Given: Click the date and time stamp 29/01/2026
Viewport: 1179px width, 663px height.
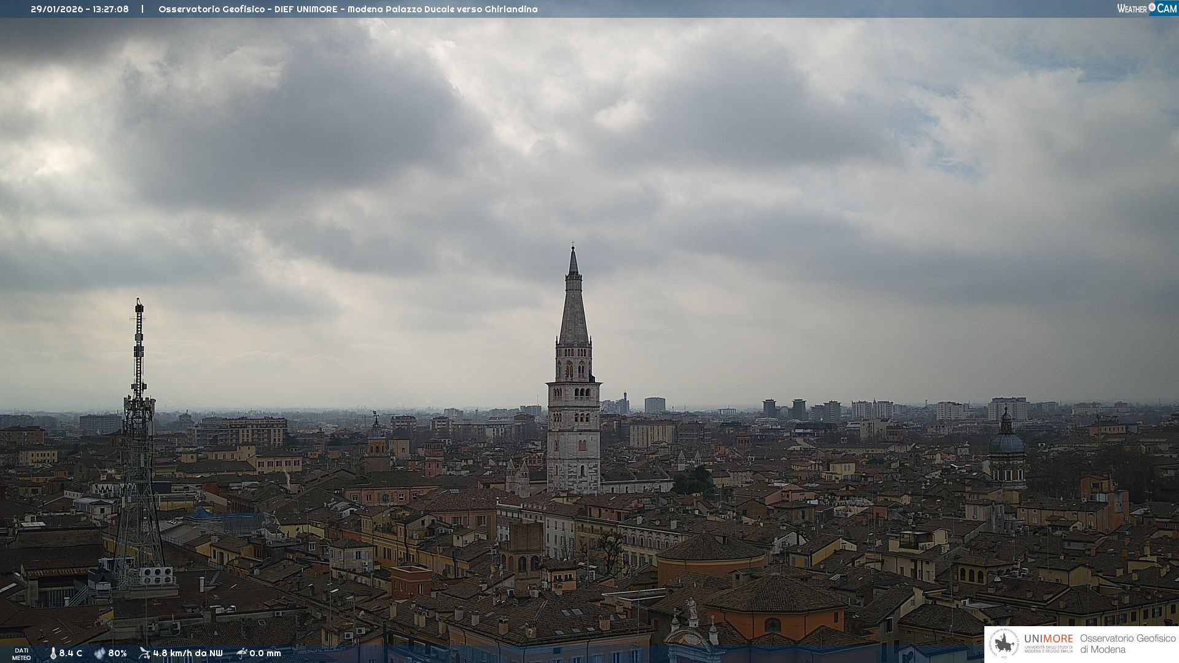Looking at the screenshot, I should pos(79,9).
